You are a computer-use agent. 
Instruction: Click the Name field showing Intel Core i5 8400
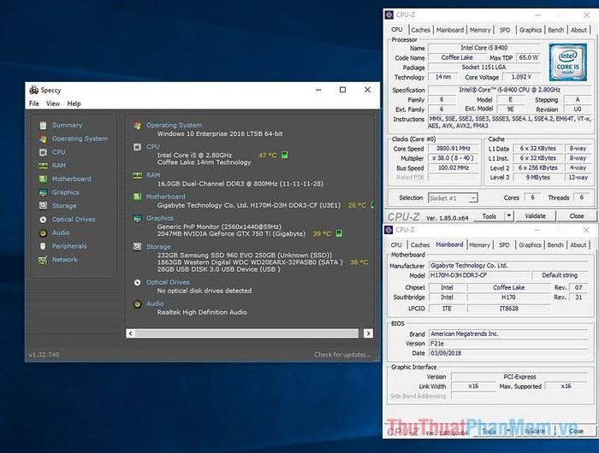click(x=484, y=48)
